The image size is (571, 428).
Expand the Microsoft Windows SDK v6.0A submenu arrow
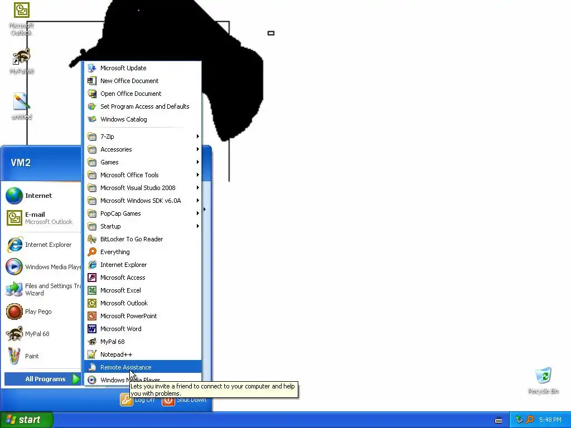pos(198,201)
